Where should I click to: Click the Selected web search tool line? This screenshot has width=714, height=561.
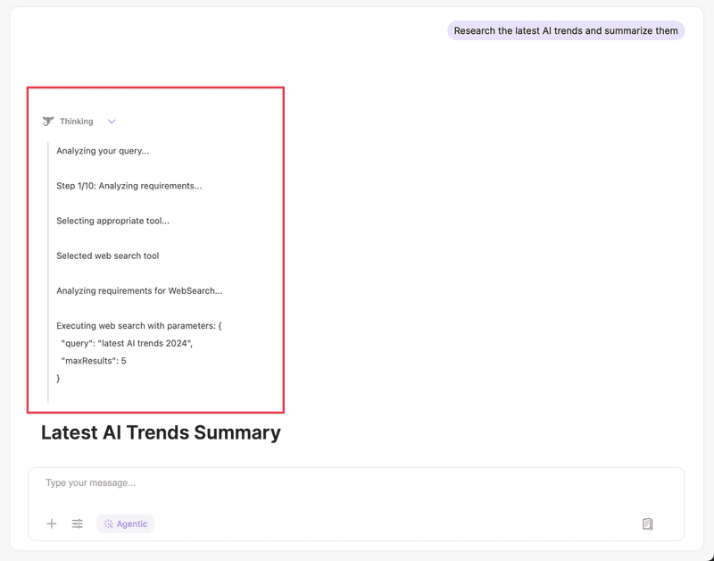pos(107,255)
